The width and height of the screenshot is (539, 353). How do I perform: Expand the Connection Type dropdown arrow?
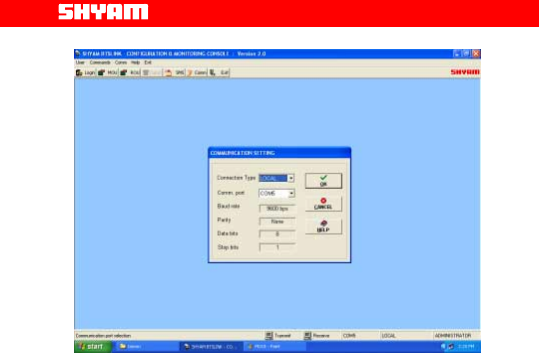coord(291,178)
